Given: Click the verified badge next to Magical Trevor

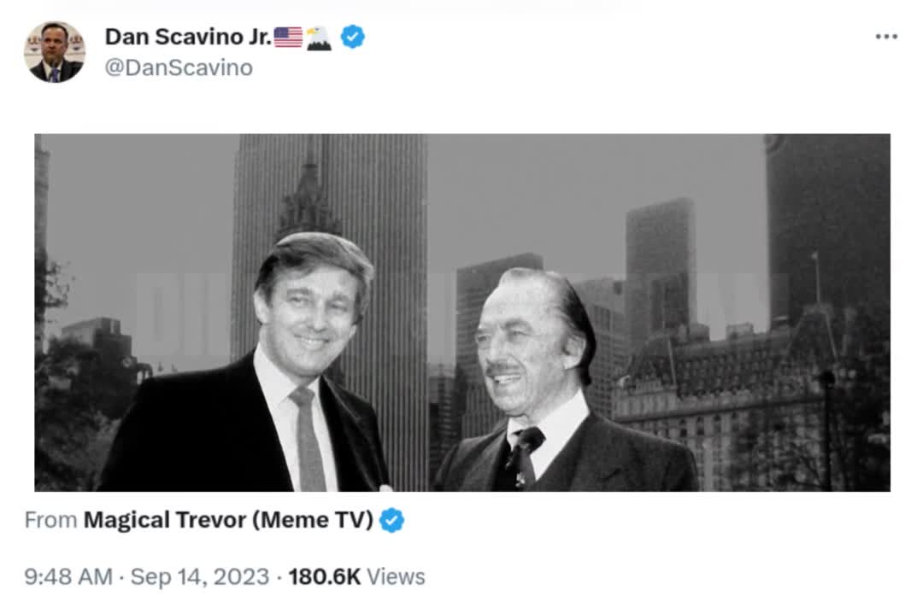Looking at the screenshot, I should 392,520.
